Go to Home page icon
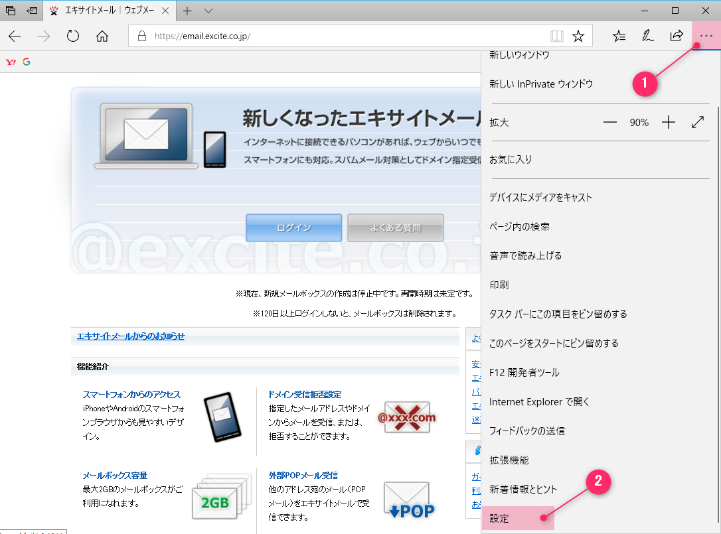This screenshot has width=721, height=534. [102, 36]
